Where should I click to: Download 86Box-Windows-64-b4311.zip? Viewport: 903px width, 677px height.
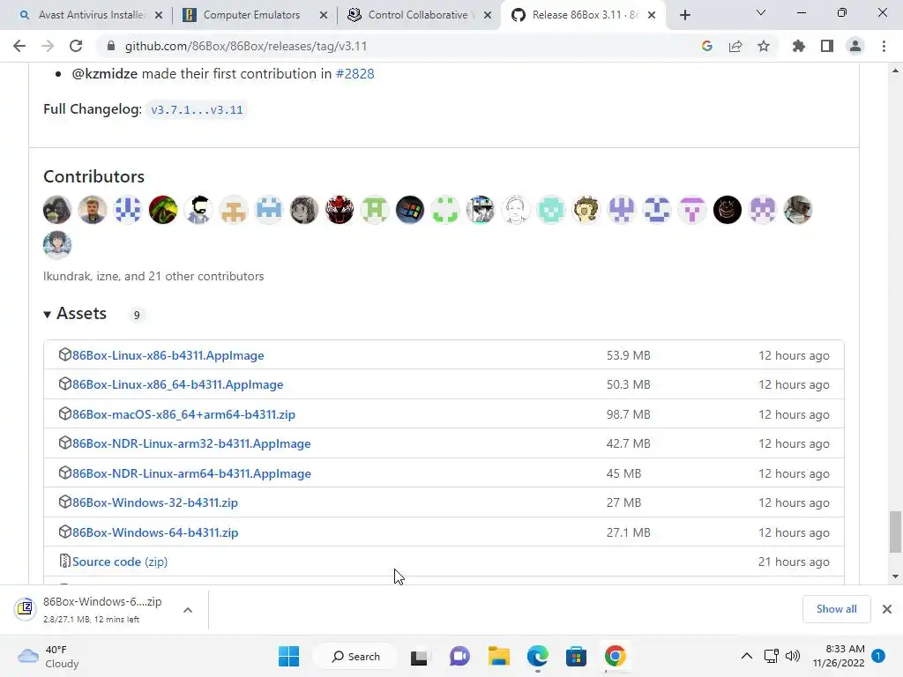click(x=155, y=532)
